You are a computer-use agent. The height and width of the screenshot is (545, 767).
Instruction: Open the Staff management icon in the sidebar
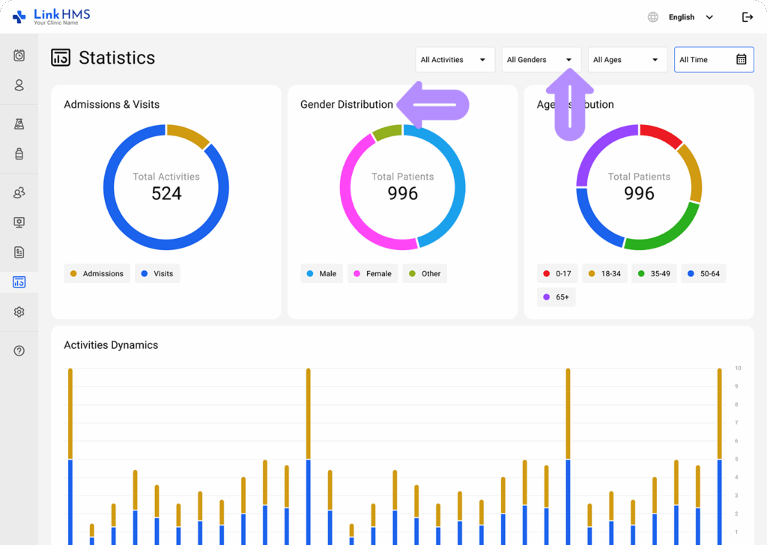[18, 192]
